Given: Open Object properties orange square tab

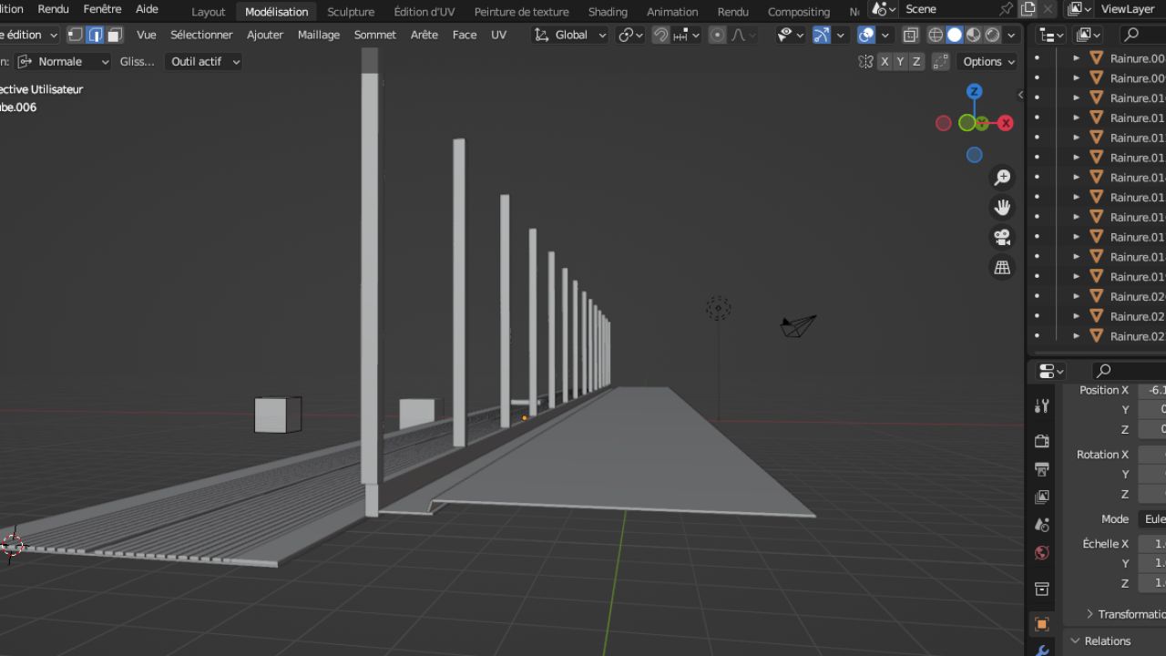Looking at the screenshot, I should click(x=1042, y=624).
